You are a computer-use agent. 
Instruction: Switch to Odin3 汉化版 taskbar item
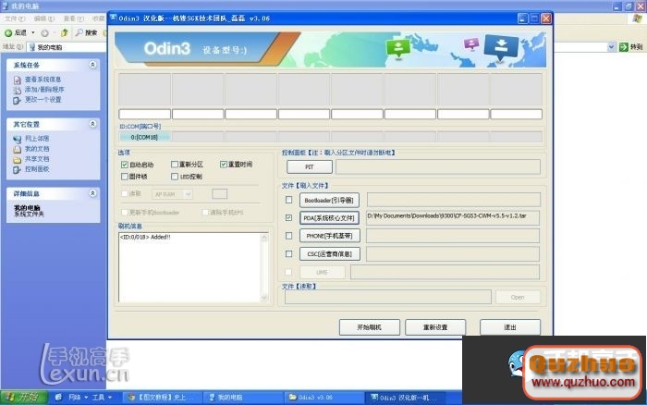tap(407, 398)
